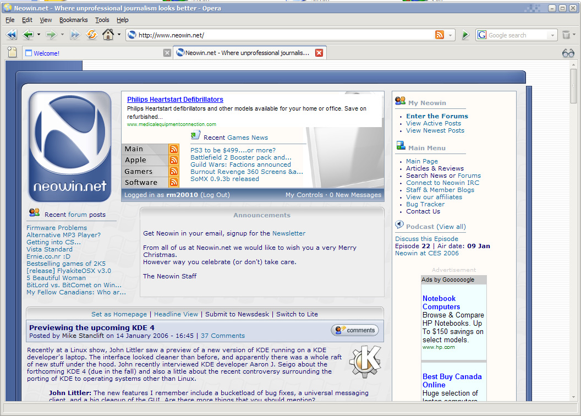Click the Neowin.net logo image
Screen dimensions: 581x416
(70, 146)
